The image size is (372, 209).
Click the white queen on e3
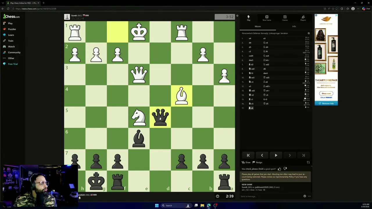[x=139, y=75]
